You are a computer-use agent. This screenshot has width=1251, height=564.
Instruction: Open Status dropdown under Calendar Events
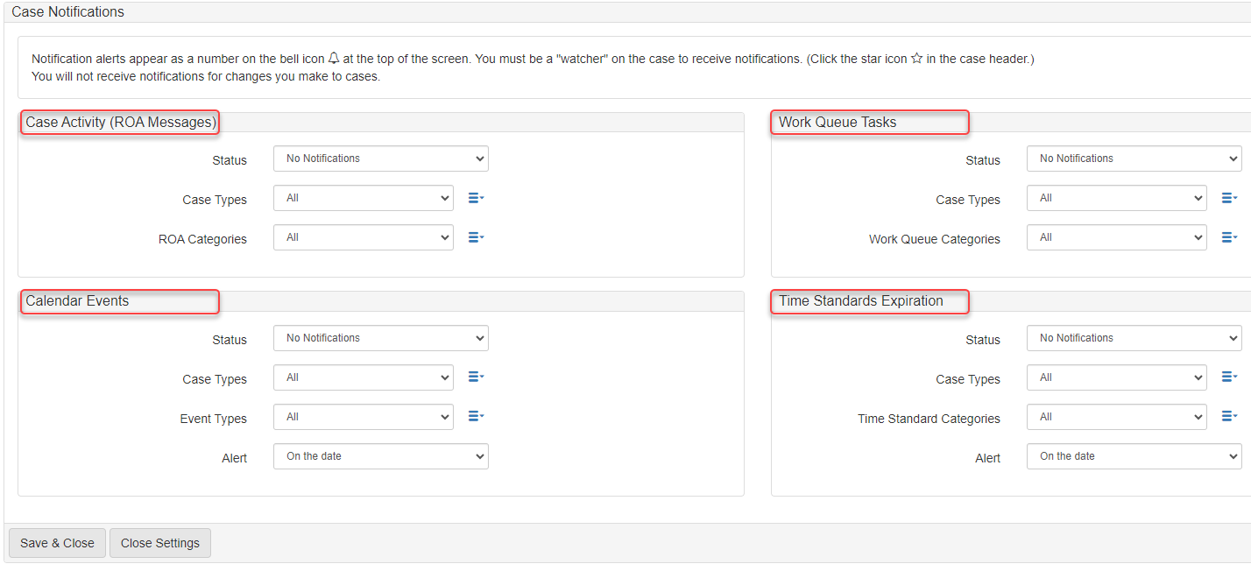tap(380, 338)
